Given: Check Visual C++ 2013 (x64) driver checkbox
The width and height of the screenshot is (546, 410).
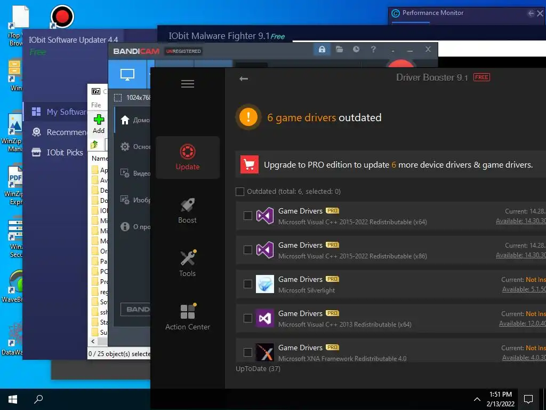Looking at the screenshot, I should tap(247, 318).
